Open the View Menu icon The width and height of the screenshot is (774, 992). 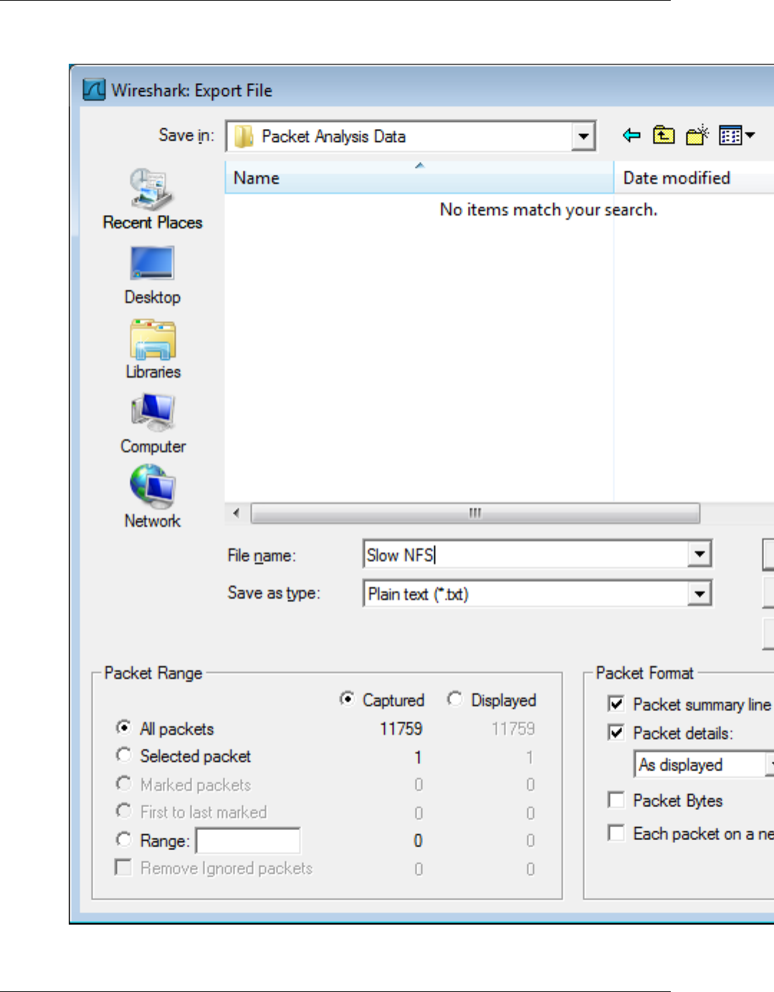pos(737,135)
